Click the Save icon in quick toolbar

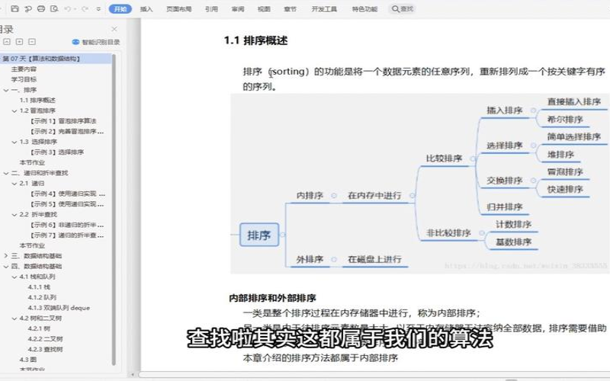14,8
